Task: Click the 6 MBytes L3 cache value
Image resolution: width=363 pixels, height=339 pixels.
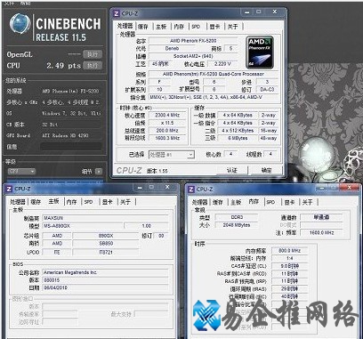Action: point(238,138)
